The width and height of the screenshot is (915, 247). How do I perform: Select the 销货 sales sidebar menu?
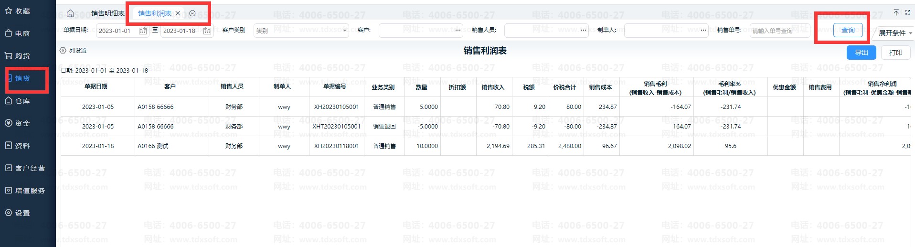[18, 78]
